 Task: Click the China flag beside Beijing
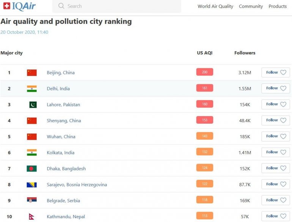tap(32, 72)
